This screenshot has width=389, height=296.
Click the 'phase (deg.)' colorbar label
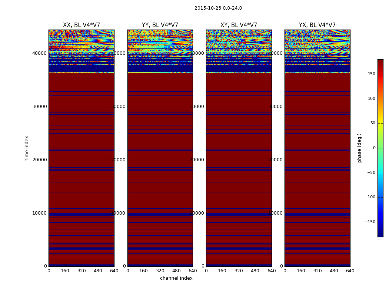[x=359, y=148]
